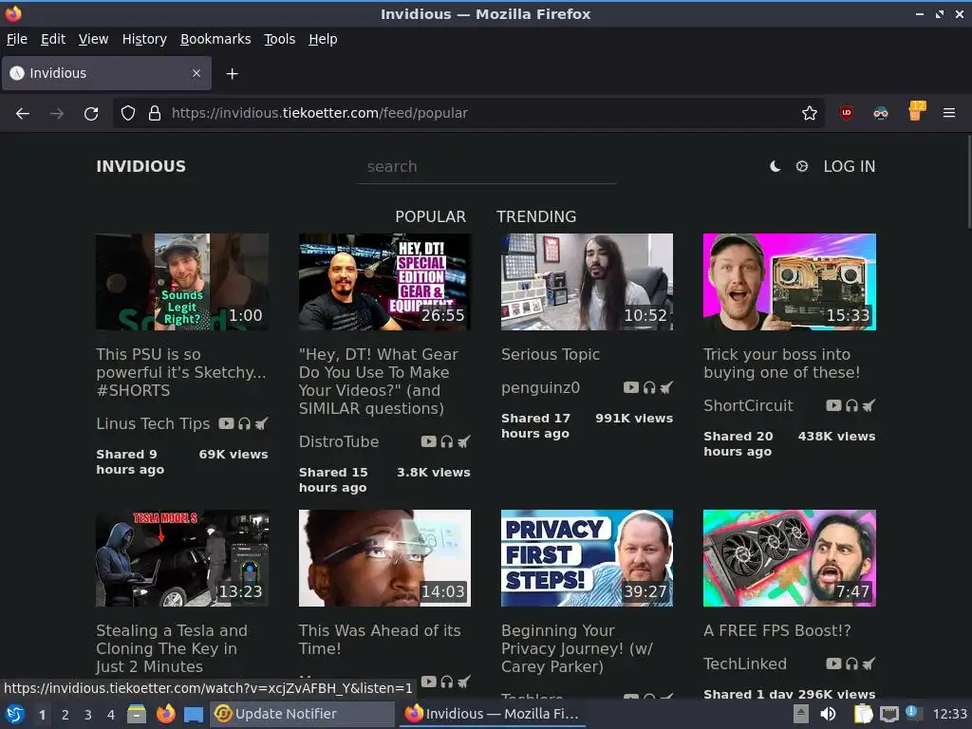Open the Firefox hamburger application menu

(948, 113)
